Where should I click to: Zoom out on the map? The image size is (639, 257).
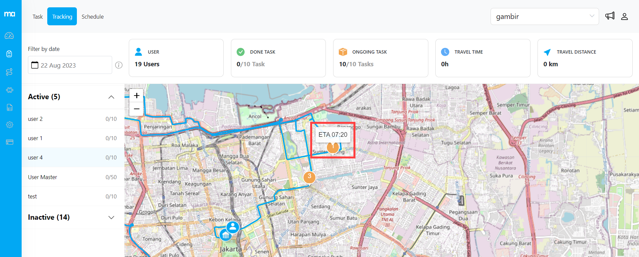click(x=136, y=109)
